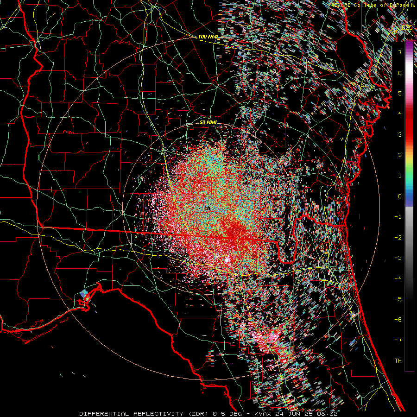Click the '4' value on color scale

400,114
